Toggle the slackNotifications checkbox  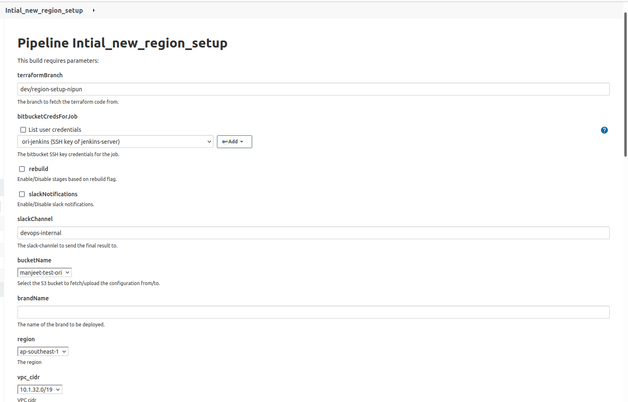22,194
